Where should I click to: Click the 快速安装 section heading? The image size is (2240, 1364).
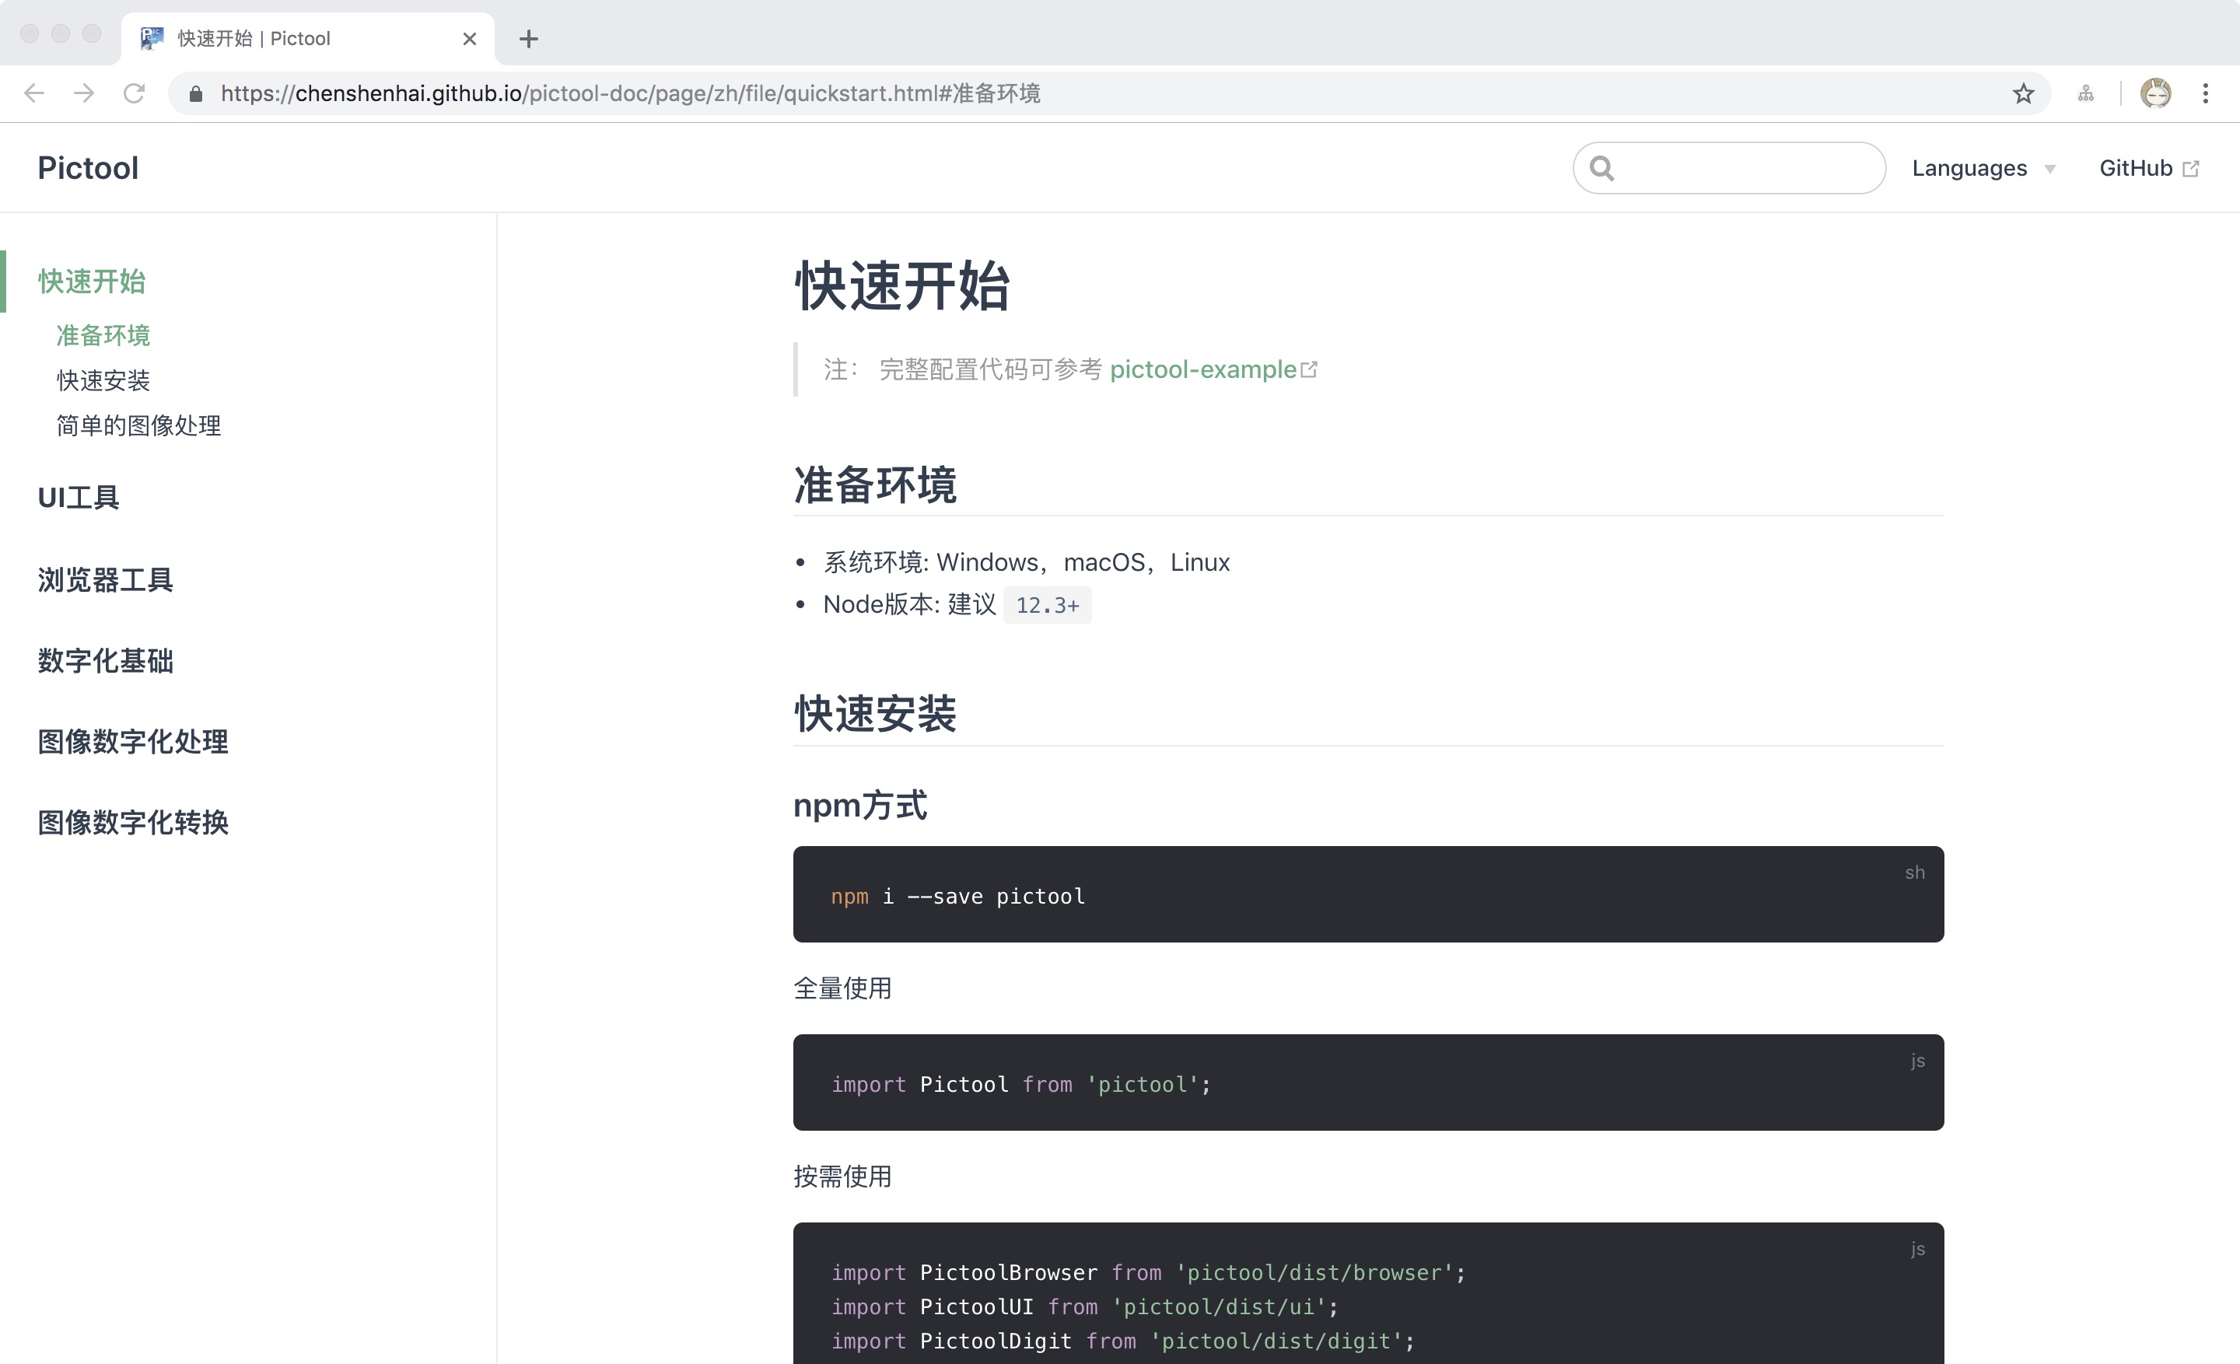point(874,713)
